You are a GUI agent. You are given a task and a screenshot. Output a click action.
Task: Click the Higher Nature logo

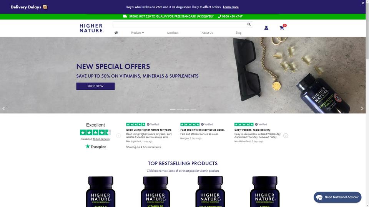(91, 28)
